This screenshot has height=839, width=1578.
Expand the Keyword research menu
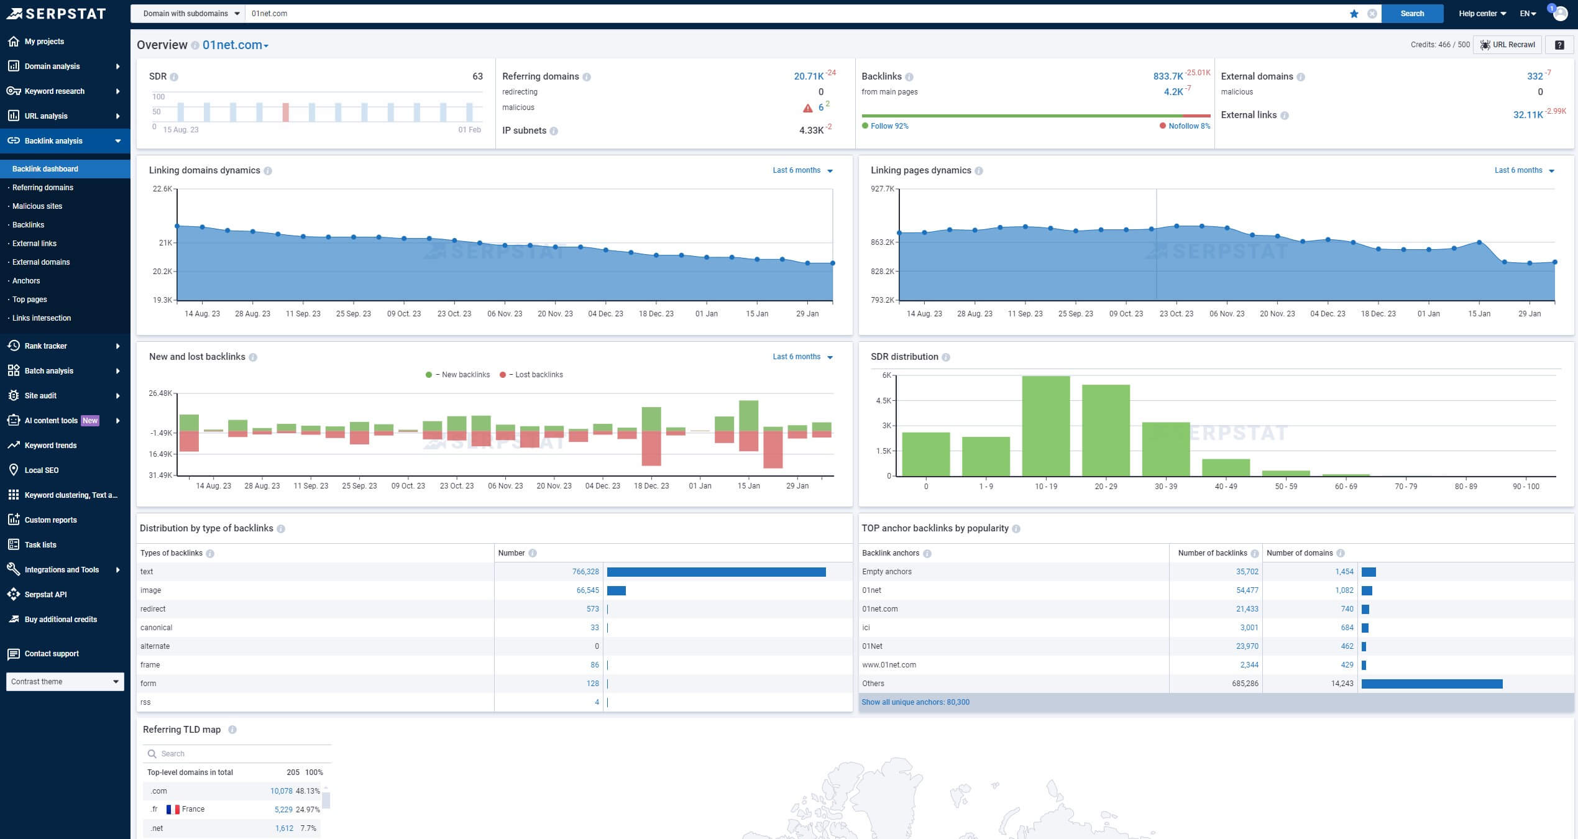tap(65, 91)
